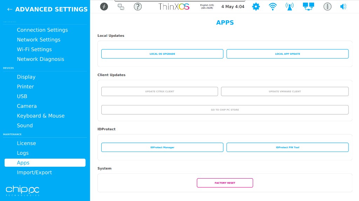The width and height of the screenshot is (359, 201).
Task: Click UPDATE VMWARE CLIENT button
Action: click(x=285, y=91)
